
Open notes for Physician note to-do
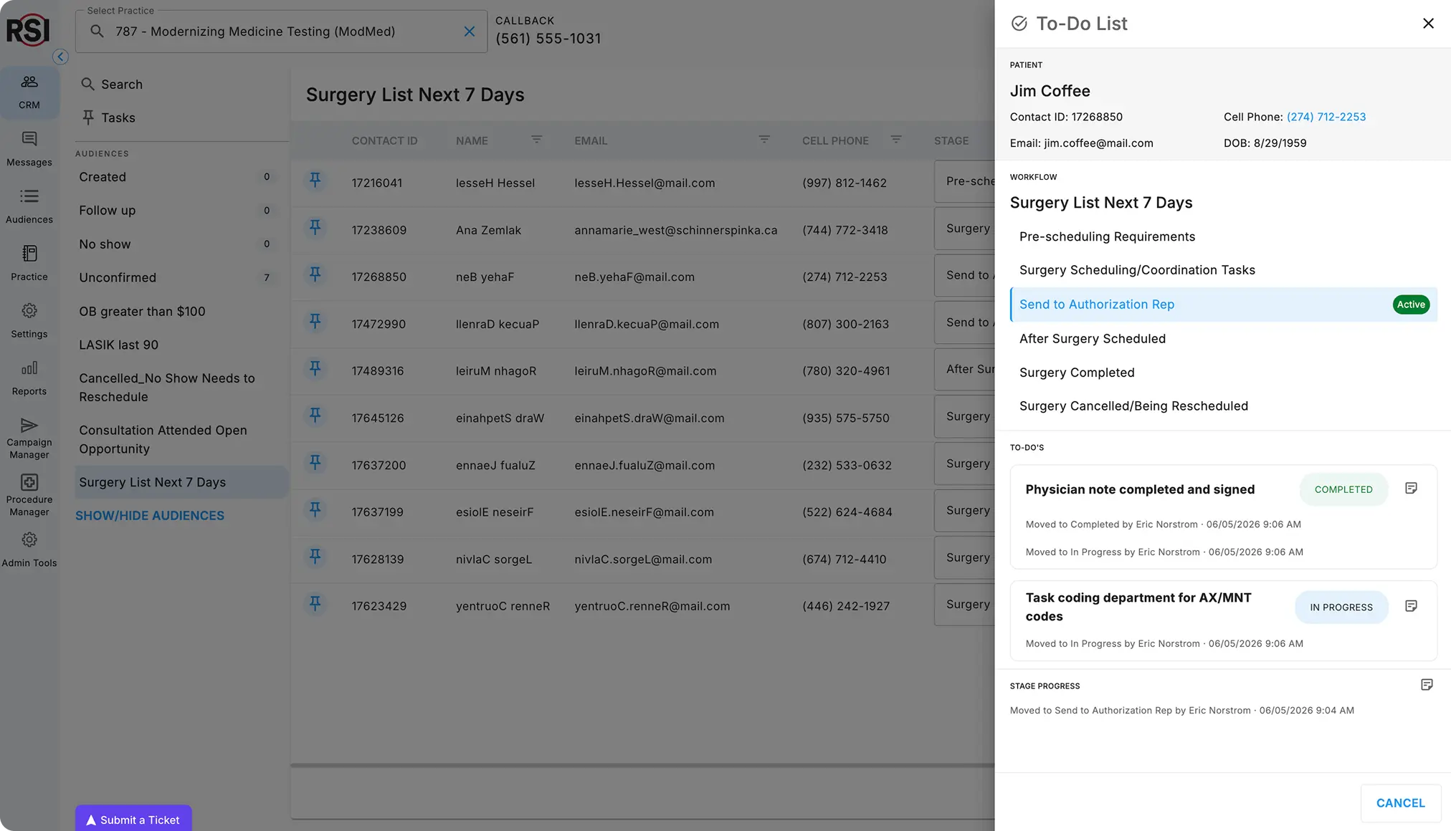click(x=1411, y=489)
